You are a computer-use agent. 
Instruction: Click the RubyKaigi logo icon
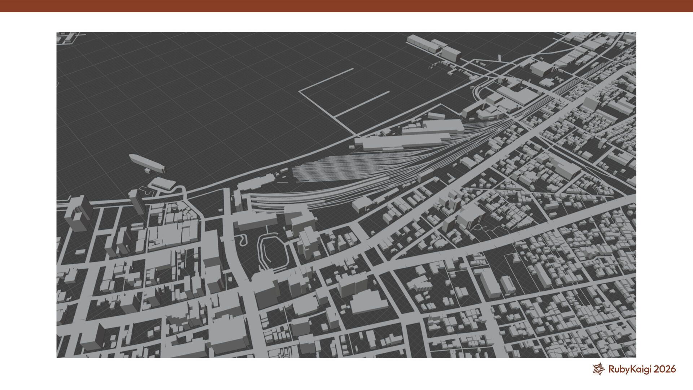coord(598,369)
